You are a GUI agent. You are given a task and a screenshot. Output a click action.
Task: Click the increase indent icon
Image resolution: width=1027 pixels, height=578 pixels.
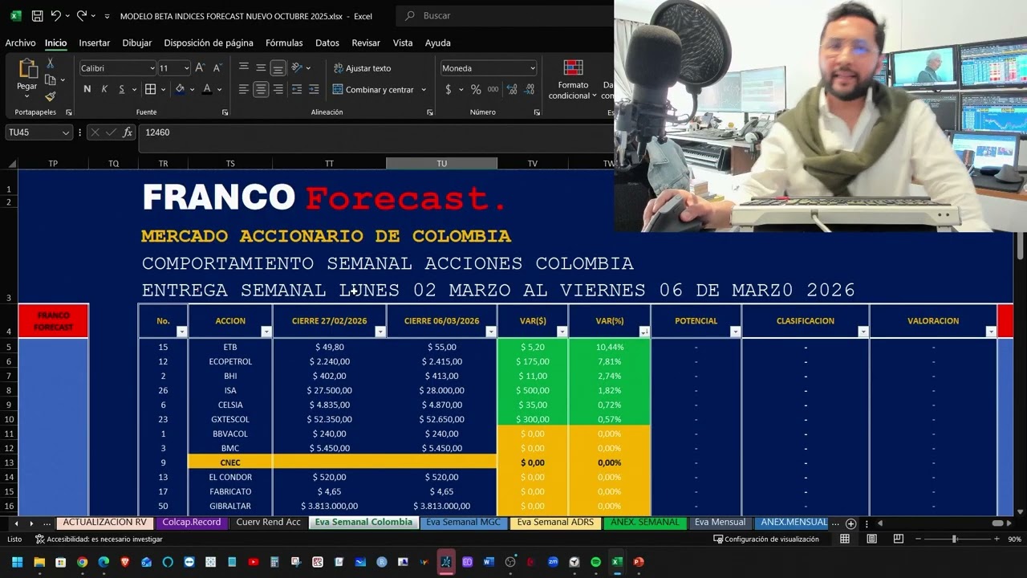pos(314,89)
